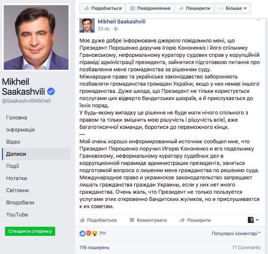Click the like reaction emoji icon
This screenshot has height=254, width=268.
point(82,233)
